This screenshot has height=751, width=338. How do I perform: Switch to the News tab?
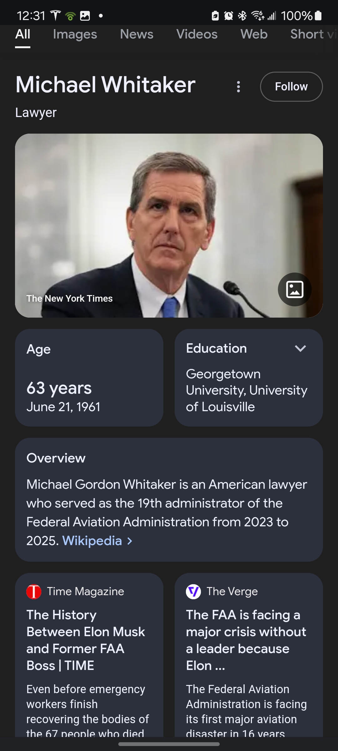137,34
